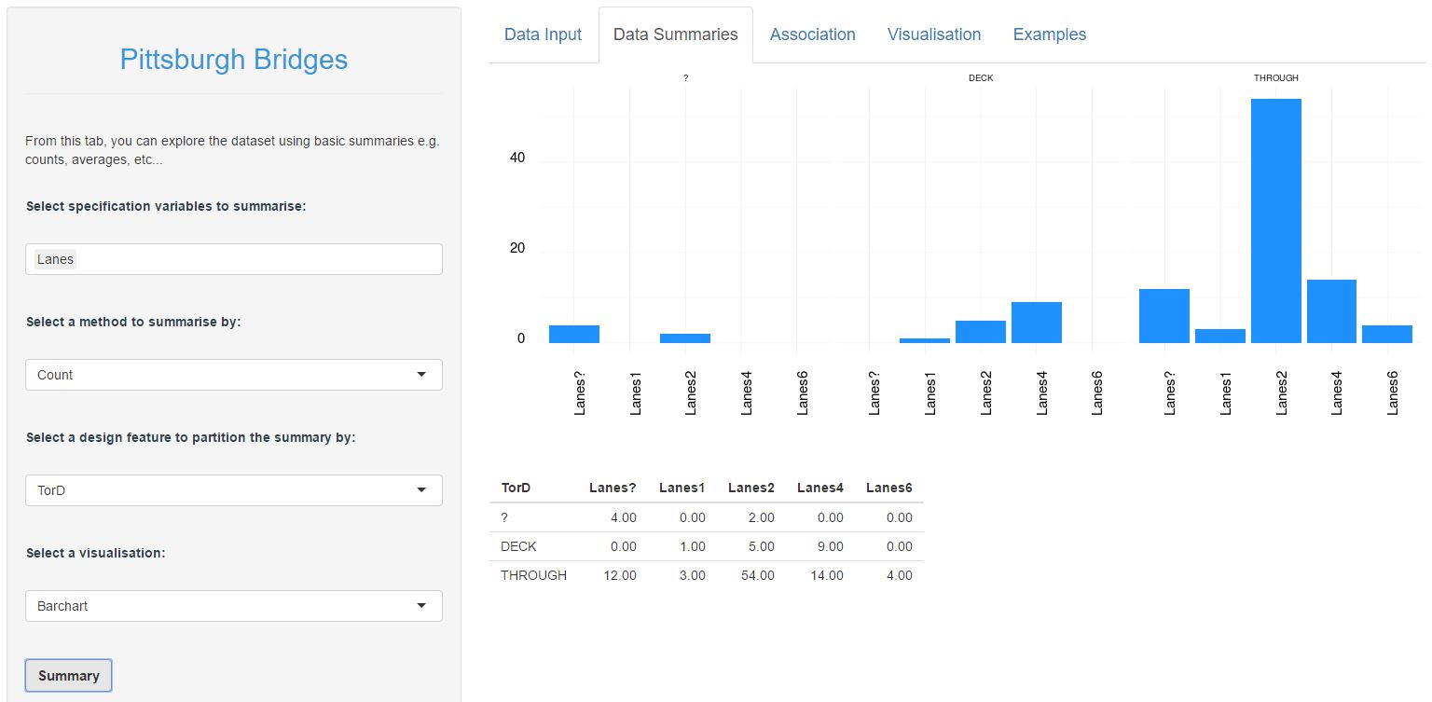Click the Lanes1 column header in the table
This screenshot has width=1432, height=702.
pos(682,488)
